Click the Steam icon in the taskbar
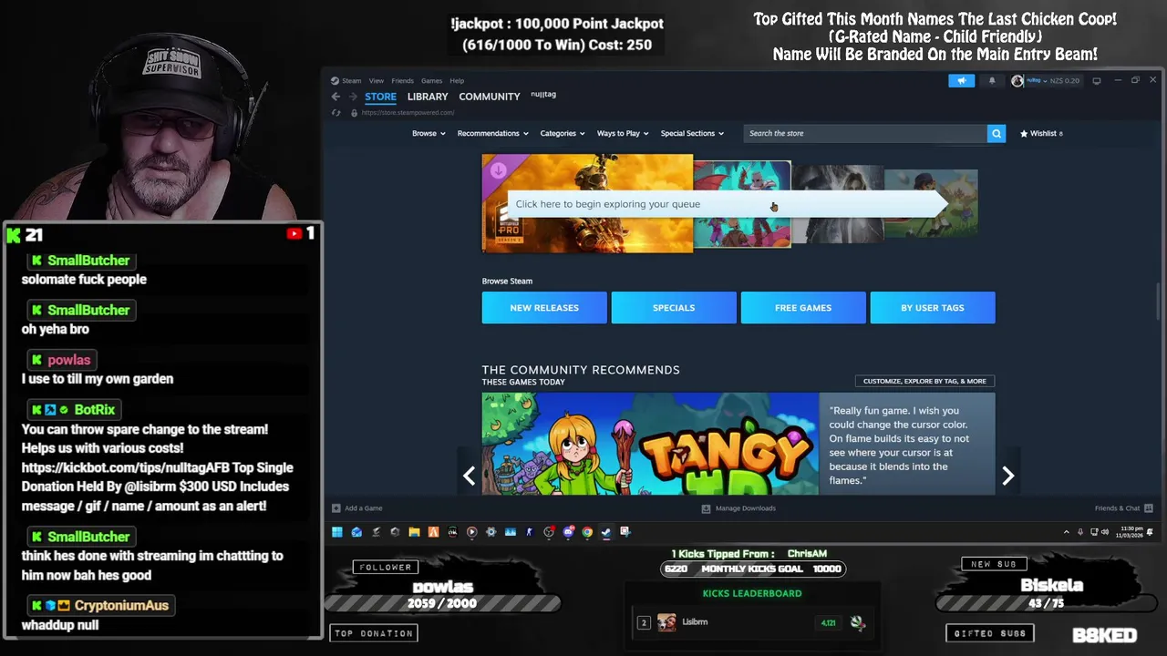 [606, 532]
